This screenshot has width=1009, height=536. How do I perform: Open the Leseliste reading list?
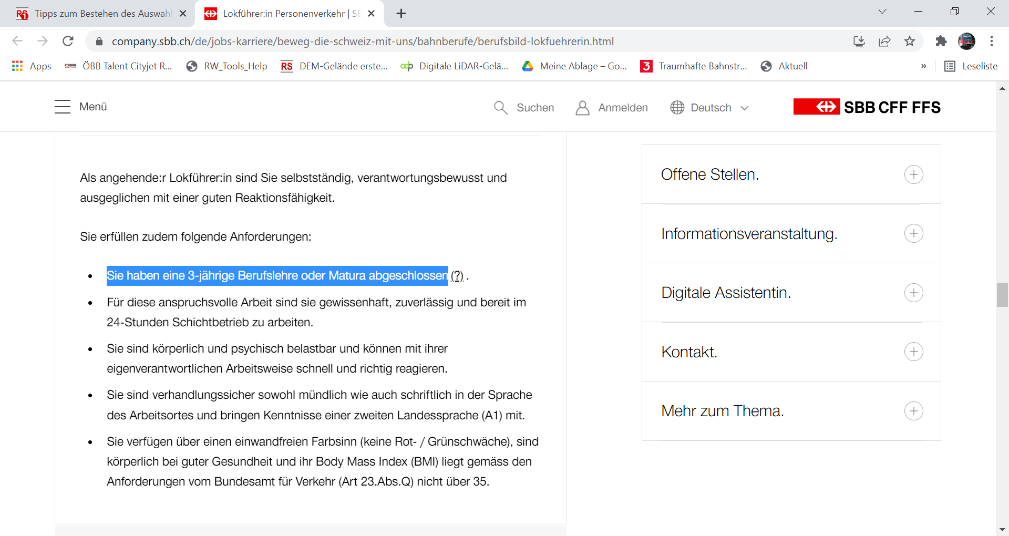coord(971,66)
